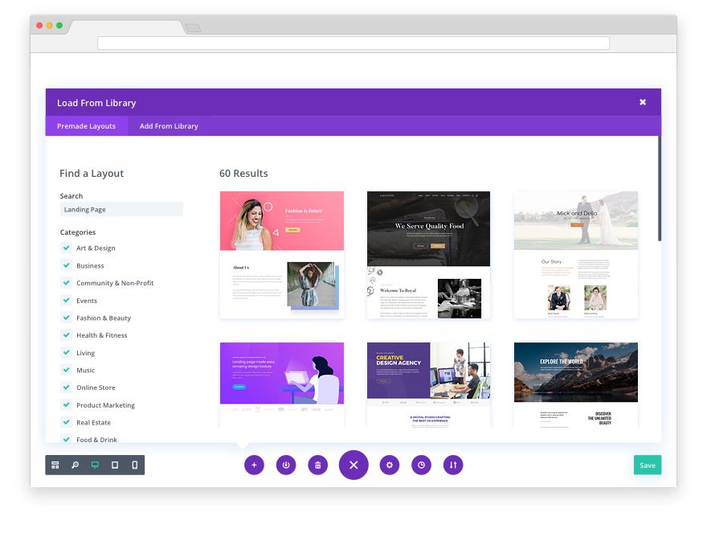The height and width of the screenshot is (533, 707).
Task: Switch to tablet preview mode
Action: tap(115, 465)
